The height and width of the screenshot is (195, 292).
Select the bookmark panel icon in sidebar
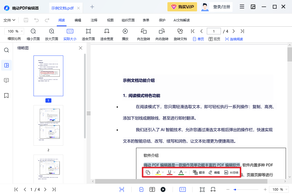pos(6,95)
